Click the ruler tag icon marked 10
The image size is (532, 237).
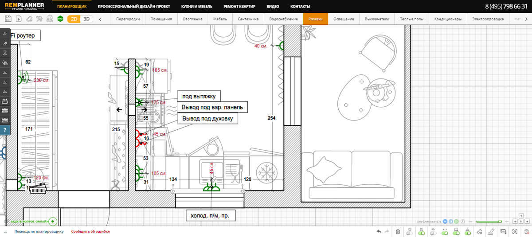click(479, 231)
